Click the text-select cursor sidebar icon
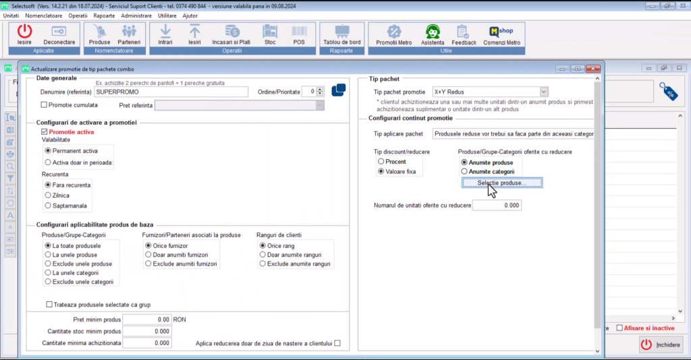691x360 pixels. pyautogui.click(x=10, y=118)
